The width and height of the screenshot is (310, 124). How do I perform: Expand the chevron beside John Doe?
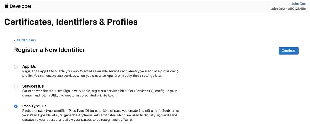click(x=307, y=4)
